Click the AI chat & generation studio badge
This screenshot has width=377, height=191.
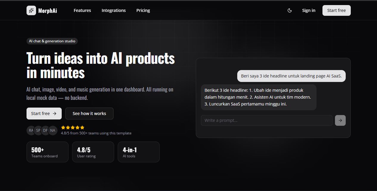click(52, 41)
